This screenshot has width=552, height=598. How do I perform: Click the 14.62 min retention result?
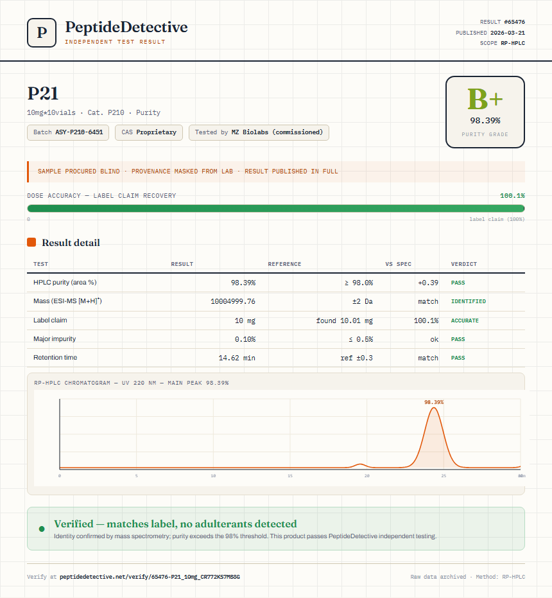coord(237,358)
